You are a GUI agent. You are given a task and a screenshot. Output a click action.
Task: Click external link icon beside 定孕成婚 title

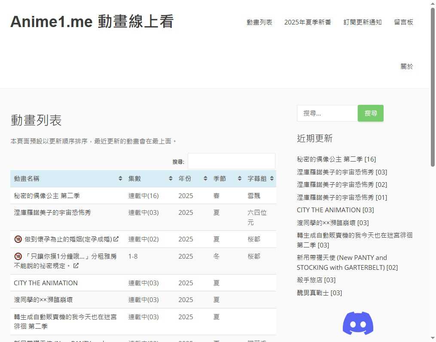point(116,239)
